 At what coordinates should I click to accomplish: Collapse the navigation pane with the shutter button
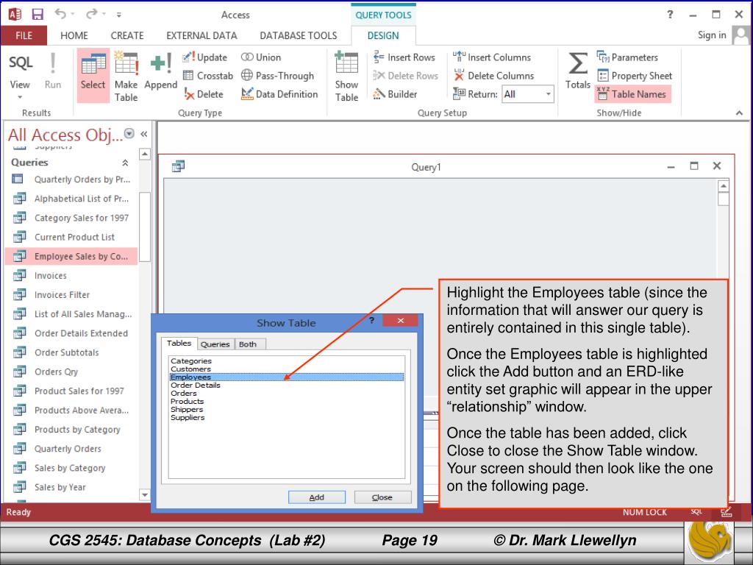(143, 134)
